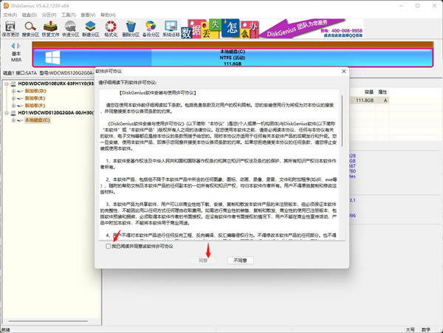Click the 保存更改 toolbar icon

coord(10,29)
